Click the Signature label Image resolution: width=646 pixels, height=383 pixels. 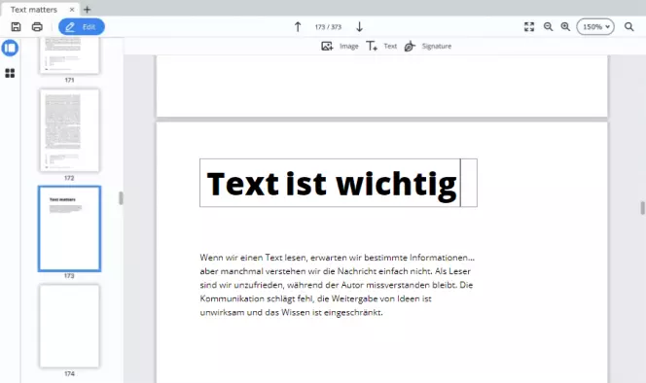coord(437,46)
